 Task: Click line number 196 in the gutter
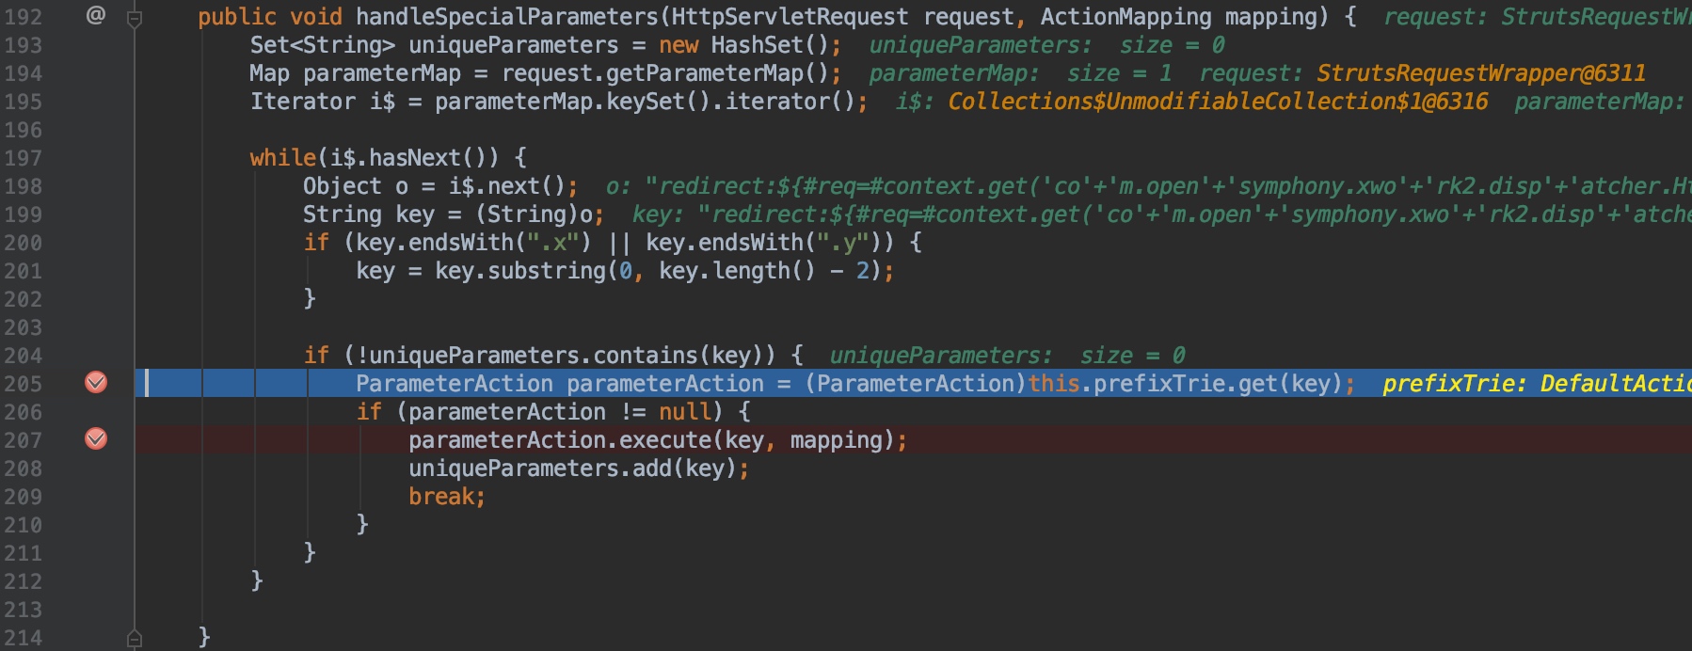(24, 130)
